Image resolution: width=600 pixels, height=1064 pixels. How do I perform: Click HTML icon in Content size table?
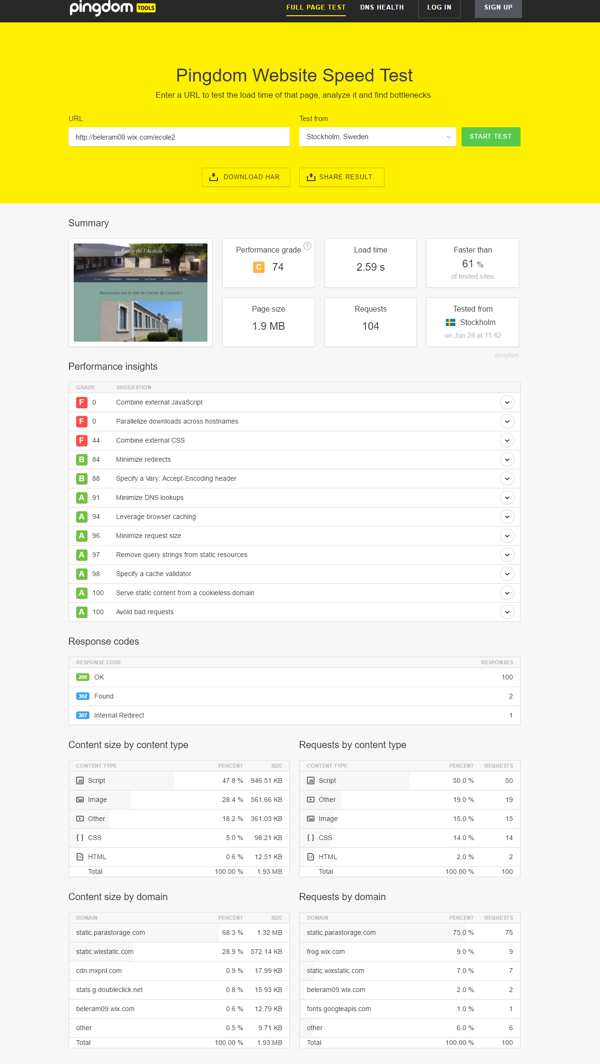tap(80, 857)
